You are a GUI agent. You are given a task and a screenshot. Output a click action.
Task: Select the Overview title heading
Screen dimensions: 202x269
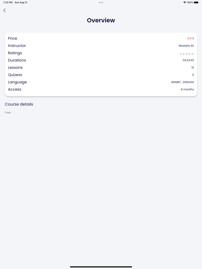coord(101,20)
